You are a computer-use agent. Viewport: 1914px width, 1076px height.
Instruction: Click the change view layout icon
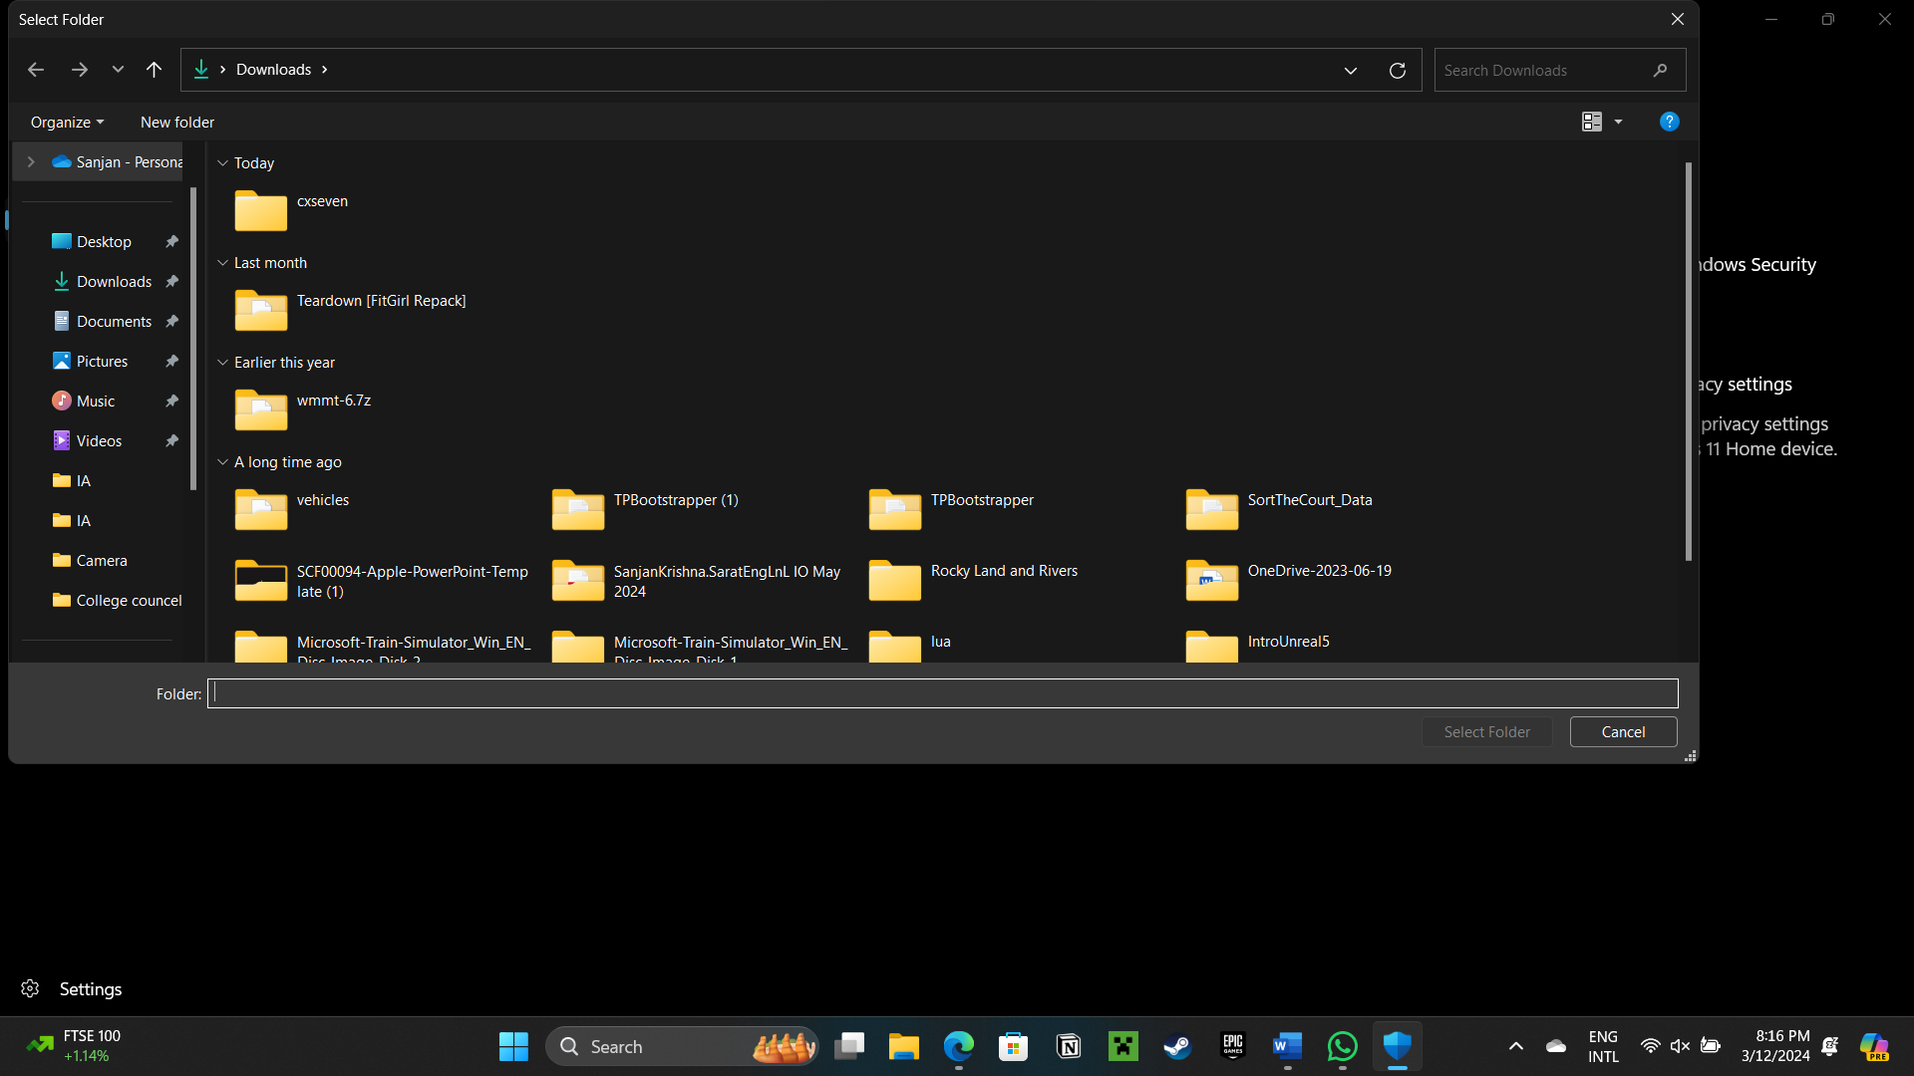(1591, 122)
